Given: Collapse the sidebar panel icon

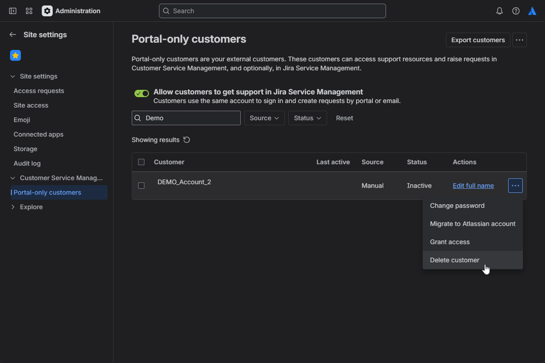Looking at the screenshot, I should click(x=13, y=11).
